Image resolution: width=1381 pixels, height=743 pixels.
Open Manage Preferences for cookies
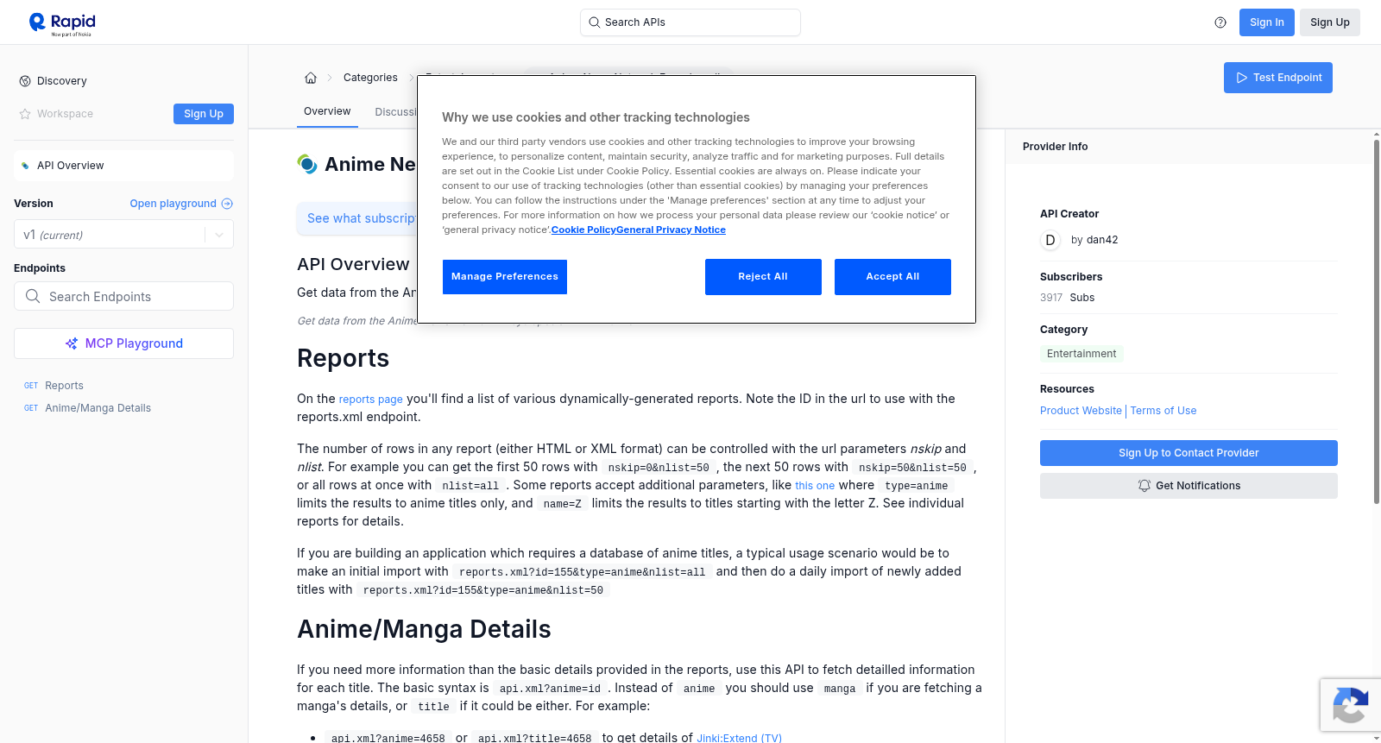point(505,277)
